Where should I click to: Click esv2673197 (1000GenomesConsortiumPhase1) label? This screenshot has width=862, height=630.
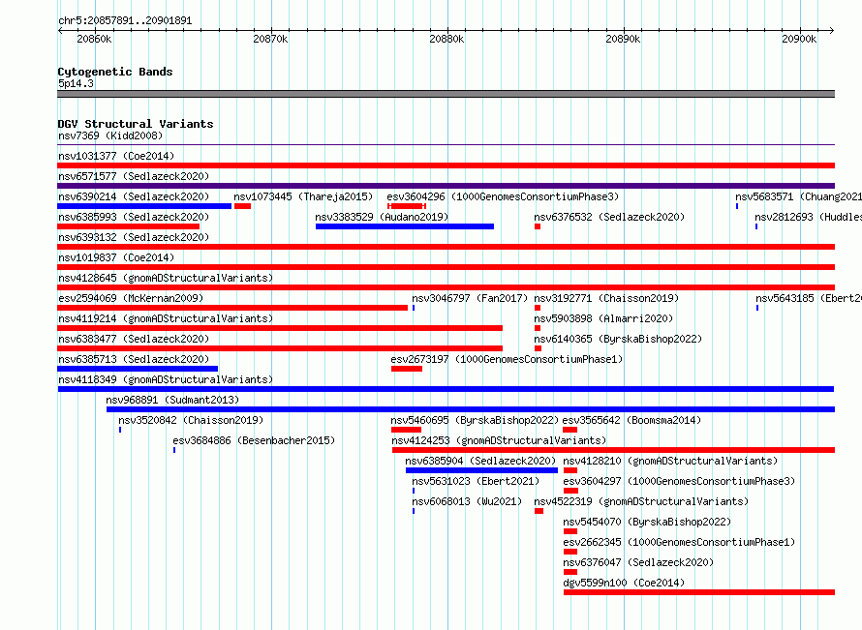click(507, 359)
